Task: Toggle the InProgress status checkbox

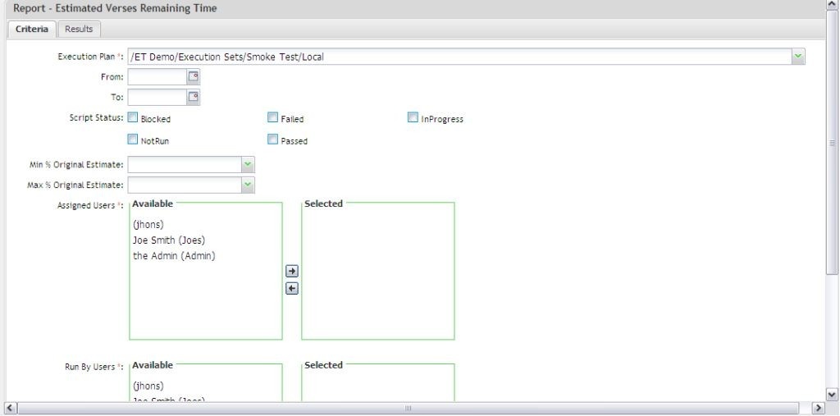Action: click(x=413, y=118)
